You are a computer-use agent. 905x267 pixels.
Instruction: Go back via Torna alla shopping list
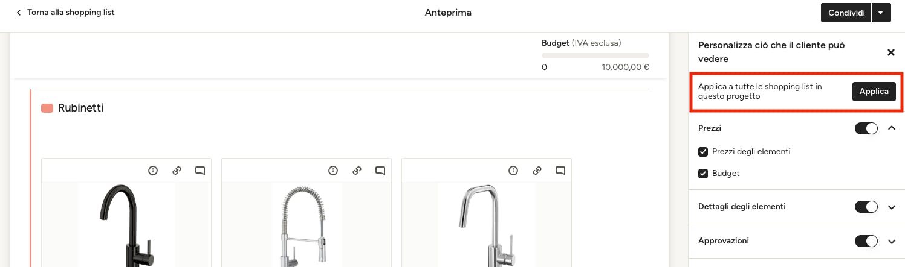click(65, 13)
